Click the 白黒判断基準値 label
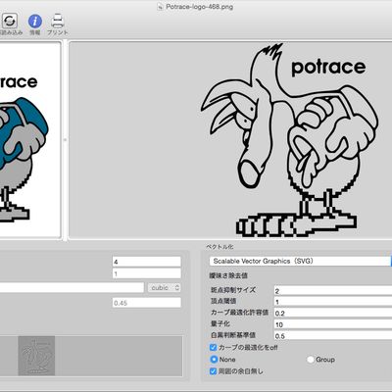This screenshot has height=392, width=392. [233, 335]
